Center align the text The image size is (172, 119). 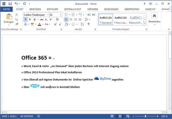click(71, 19)
